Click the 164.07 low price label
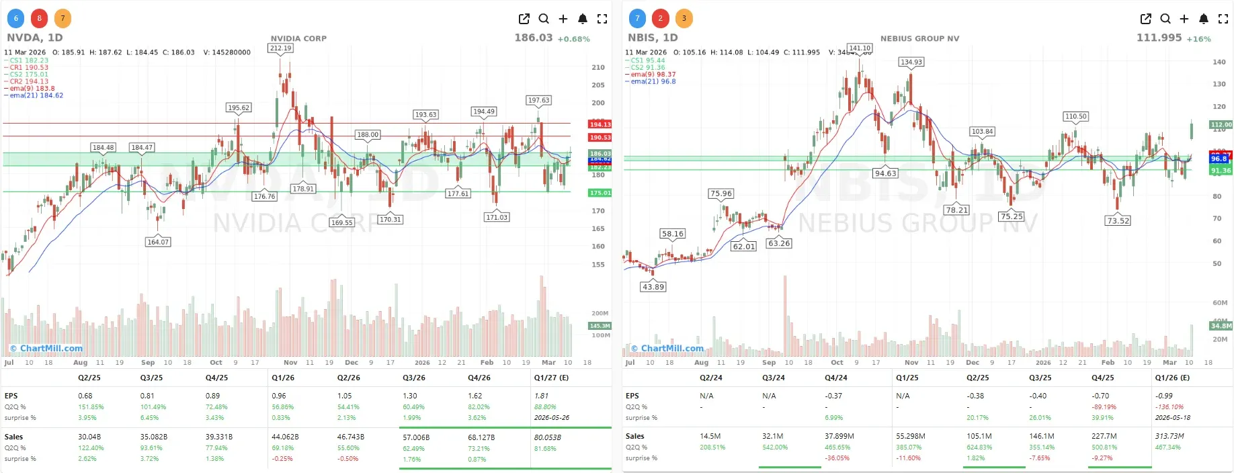The height and width of the screenshot is (473, 1234). pyautogui.click(x=158, y=242)
